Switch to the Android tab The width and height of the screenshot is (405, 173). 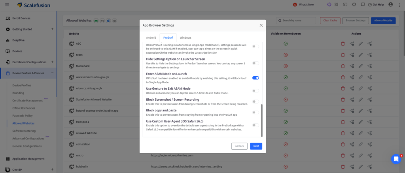[x=151, y=38]
